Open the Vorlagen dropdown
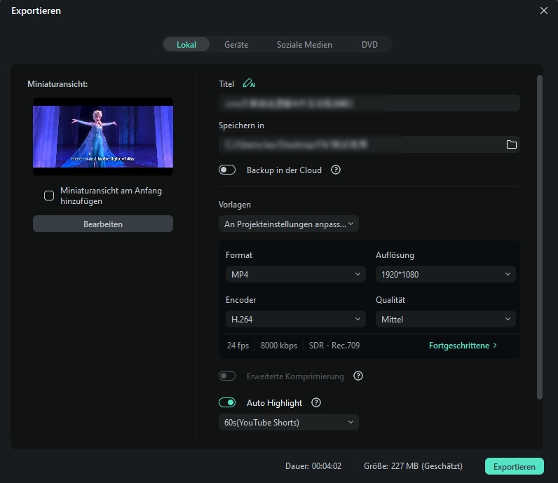 click(289, 224)
